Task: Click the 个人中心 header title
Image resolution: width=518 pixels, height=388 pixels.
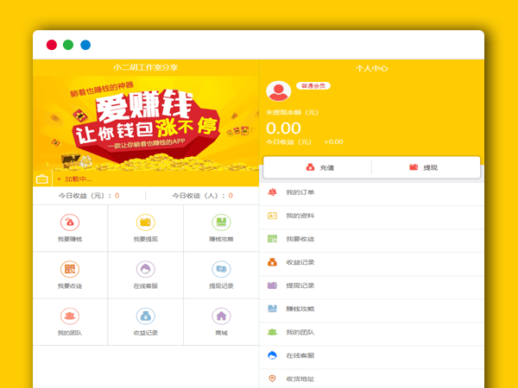Action: tap(371, 67)
